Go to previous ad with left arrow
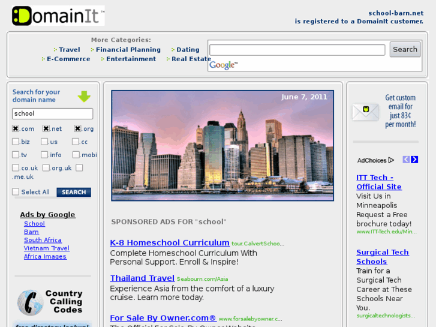 pyautogui.click(x=406, y=160)
